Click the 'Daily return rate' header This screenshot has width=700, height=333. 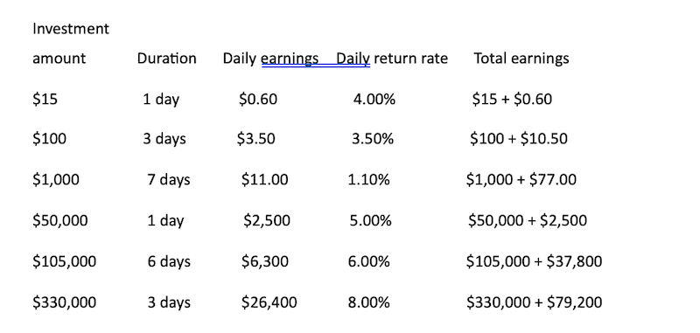point(392,59)
